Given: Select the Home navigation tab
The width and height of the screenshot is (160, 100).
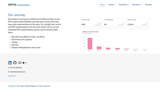Looking at the screenshot, I should click(x=102, y=4).
